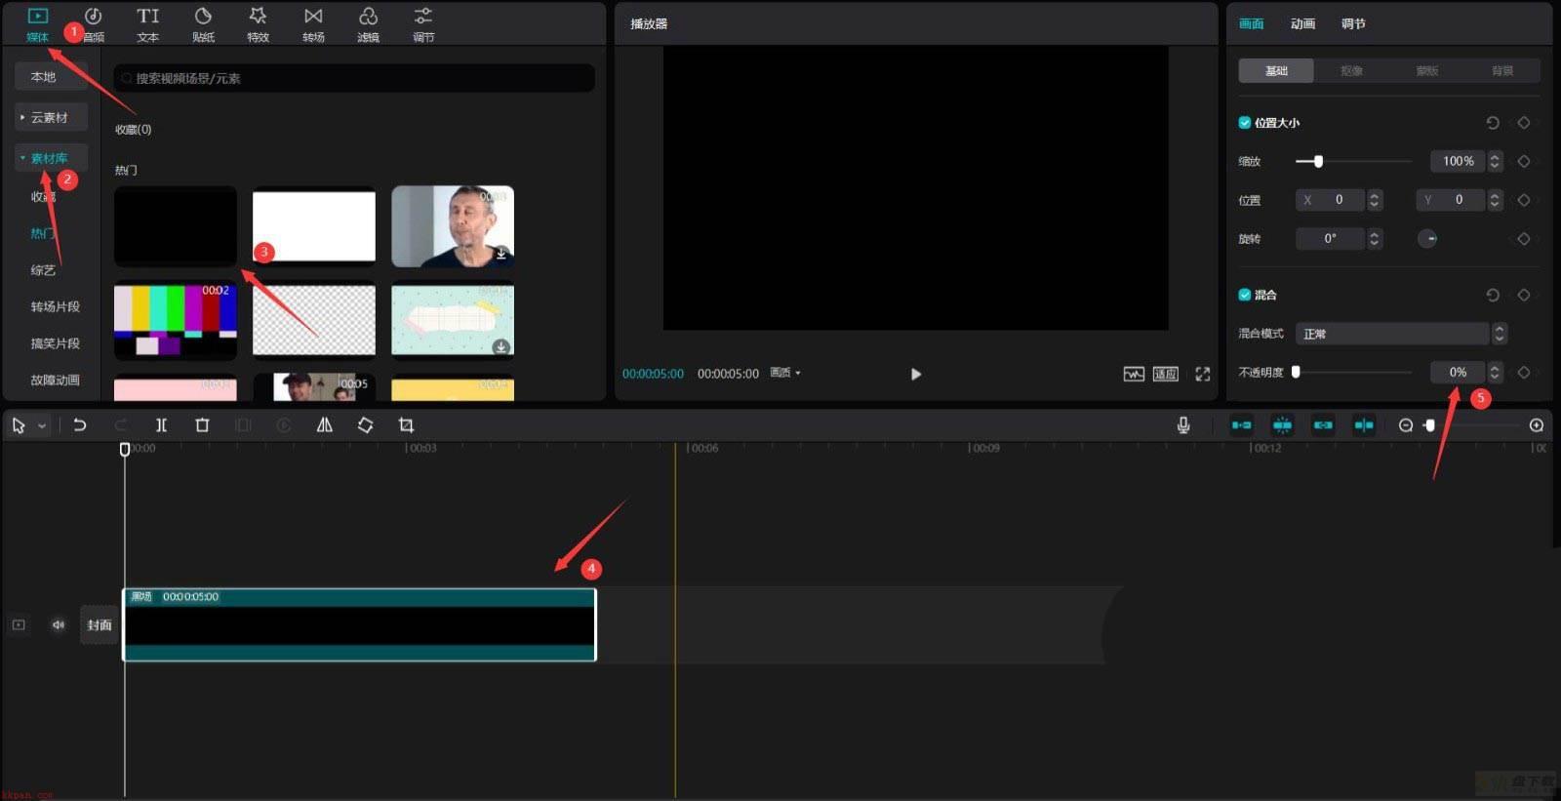Select the 背景 background sub-tab
The image size is (1561, 801).
(x=1502, y=70)
